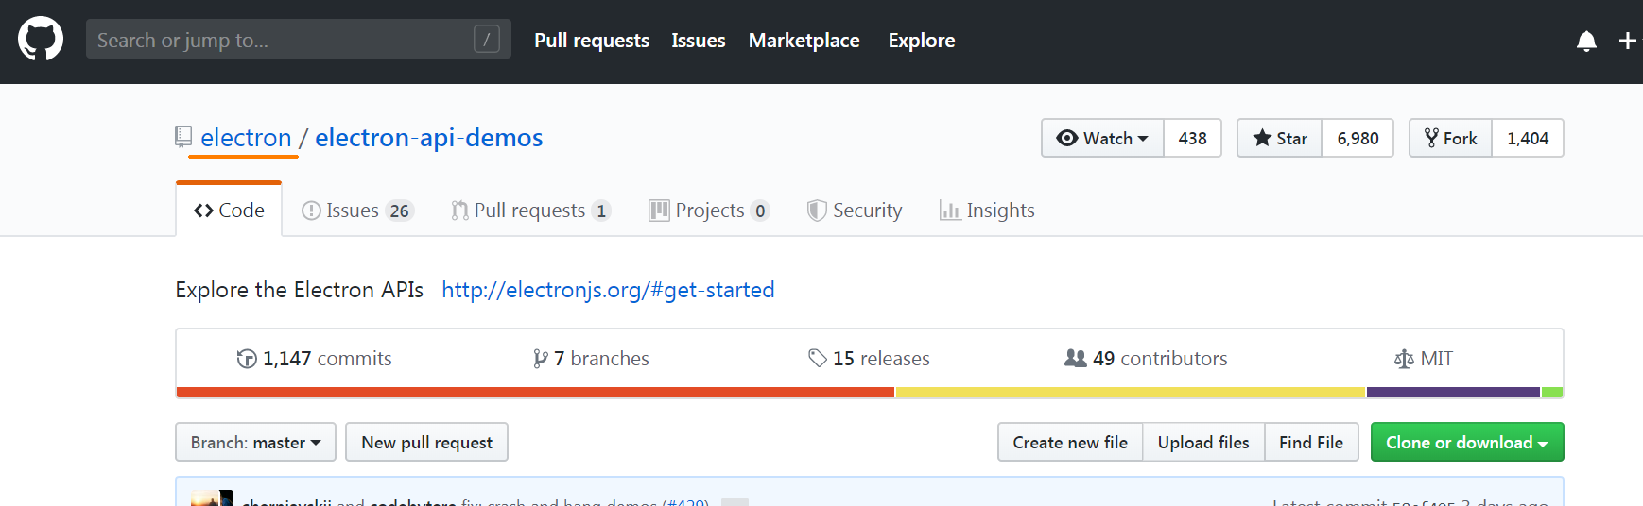
Task: Click the code brackets icon on Code tab
Action: (x=203, y=211)
